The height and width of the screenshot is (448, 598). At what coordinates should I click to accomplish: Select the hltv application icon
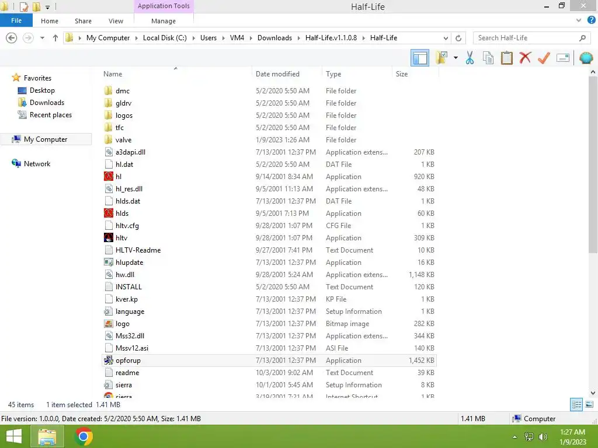pyautogui.click(x=108, y=238)
